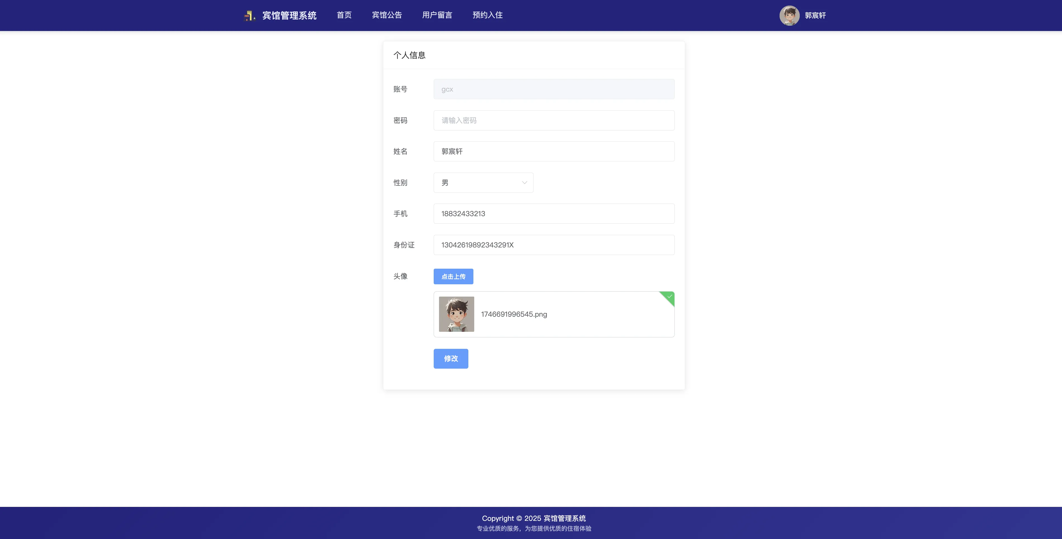The width and height of the screenshot is (1062, 539).
Task: Click the 宾馆管理系统 site title
Action: point(289,16)
